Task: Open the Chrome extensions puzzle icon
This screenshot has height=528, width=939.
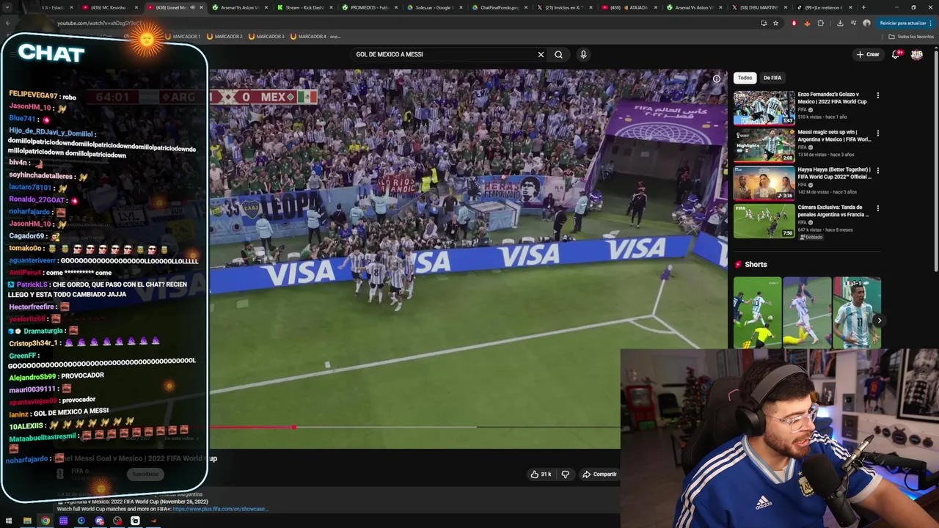Action: tap(821, 23)
